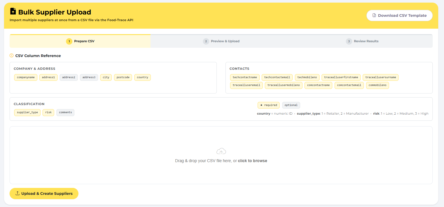Click the required legend badge

[268, 105]
